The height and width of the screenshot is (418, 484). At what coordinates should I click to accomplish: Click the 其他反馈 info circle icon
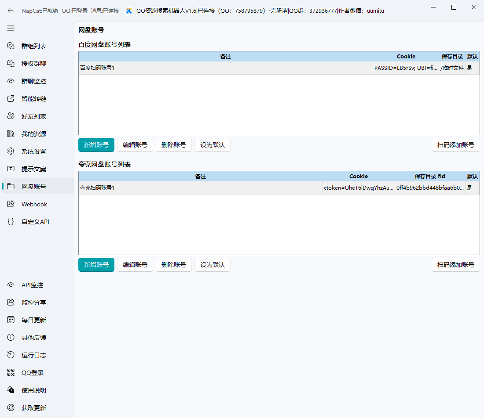[11, 338]
